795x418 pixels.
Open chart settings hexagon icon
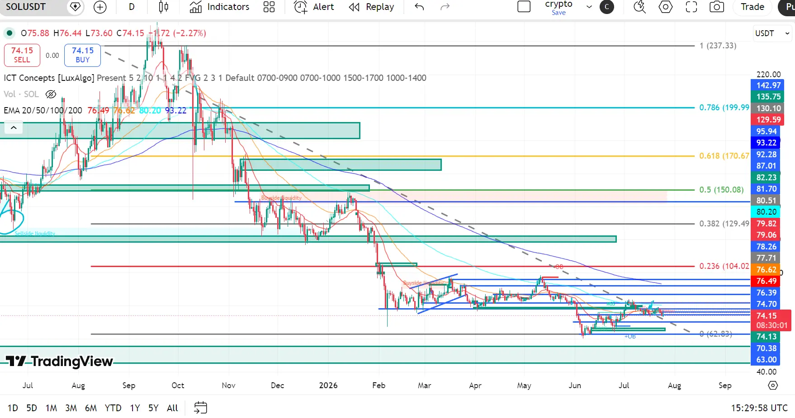(665, 7)
